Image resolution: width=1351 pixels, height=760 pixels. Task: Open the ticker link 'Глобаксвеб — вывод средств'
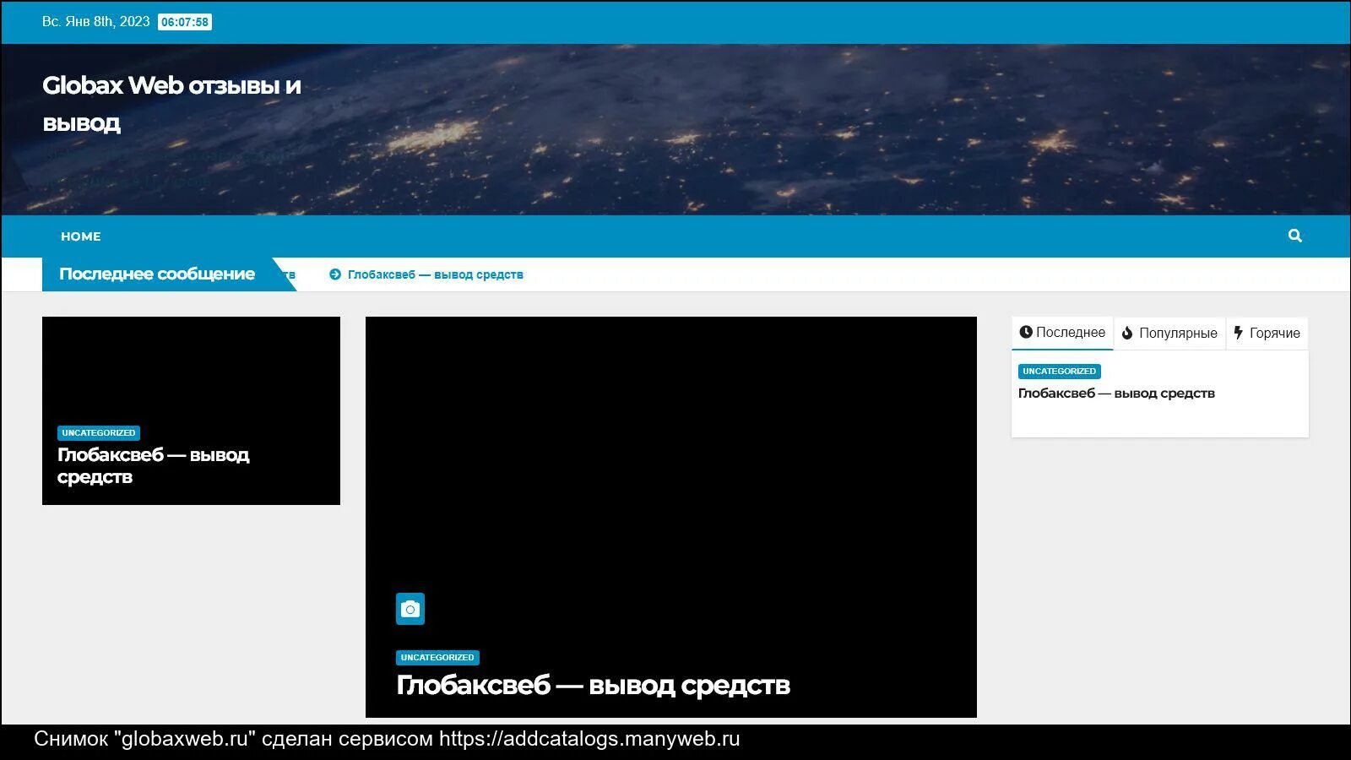436,274
